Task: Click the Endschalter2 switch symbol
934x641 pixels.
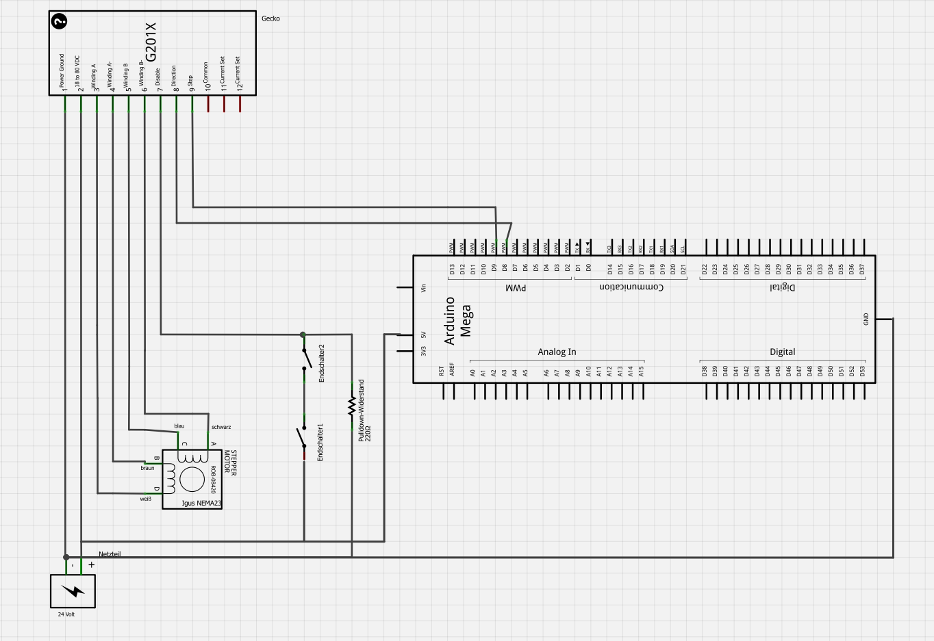Action: pyautogui.click(x=305, y=358)
